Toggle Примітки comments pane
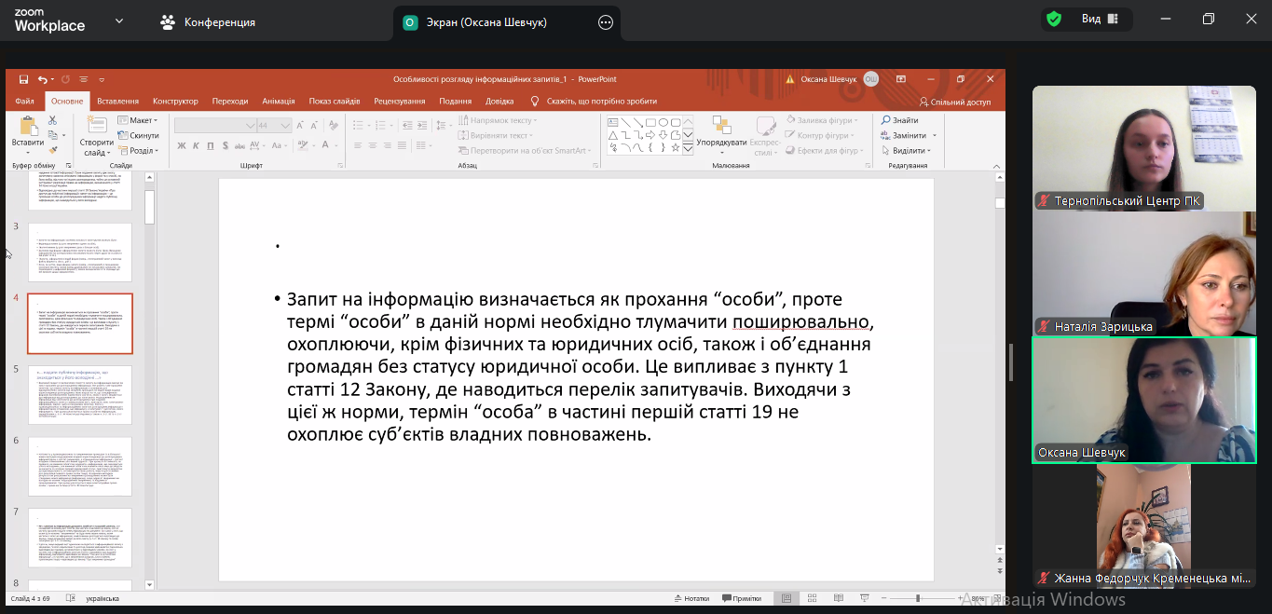This screenshot has width=1272, height=614. [741, 598]
